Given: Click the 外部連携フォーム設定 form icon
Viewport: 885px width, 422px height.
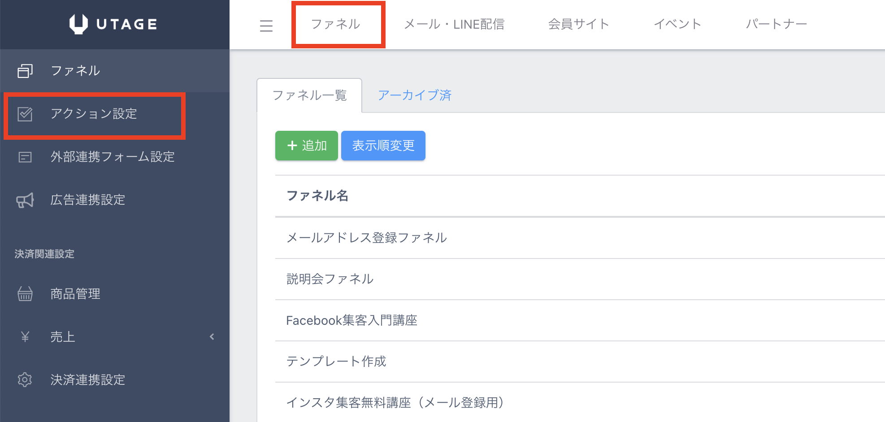Looking at the screenshot, I should 25,157.
